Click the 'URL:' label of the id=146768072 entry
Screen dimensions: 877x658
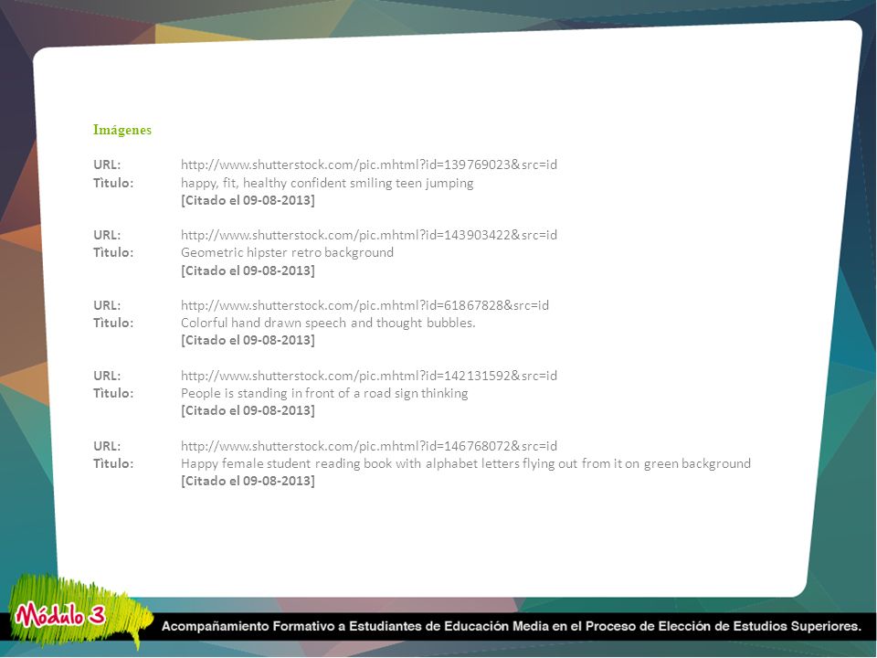pos(107,446)
